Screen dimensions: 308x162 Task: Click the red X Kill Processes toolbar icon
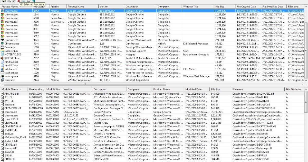pyautogui.click(x=19, y=1)
